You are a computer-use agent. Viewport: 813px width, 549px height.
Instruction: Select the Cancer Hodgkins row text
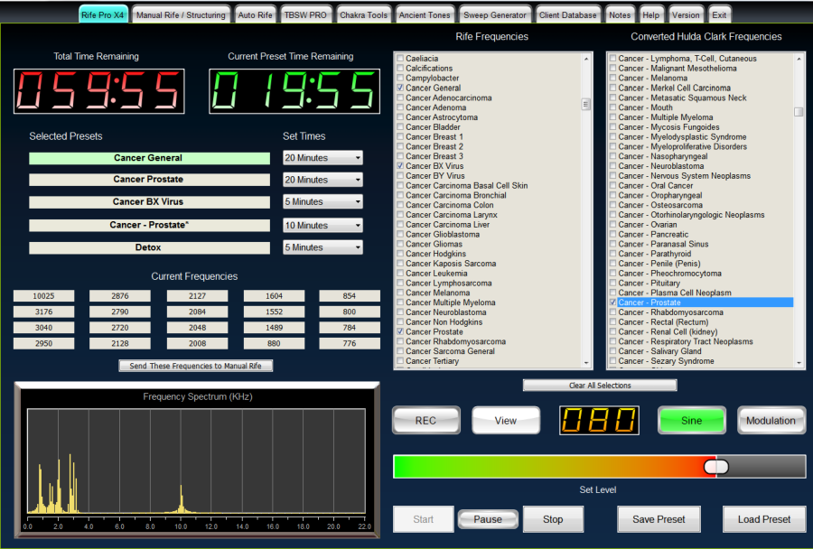[435, 254]
